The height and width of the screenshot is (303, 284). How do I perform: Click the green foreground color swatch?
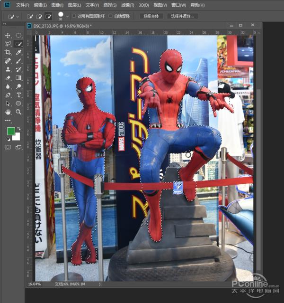click(11, 131)
